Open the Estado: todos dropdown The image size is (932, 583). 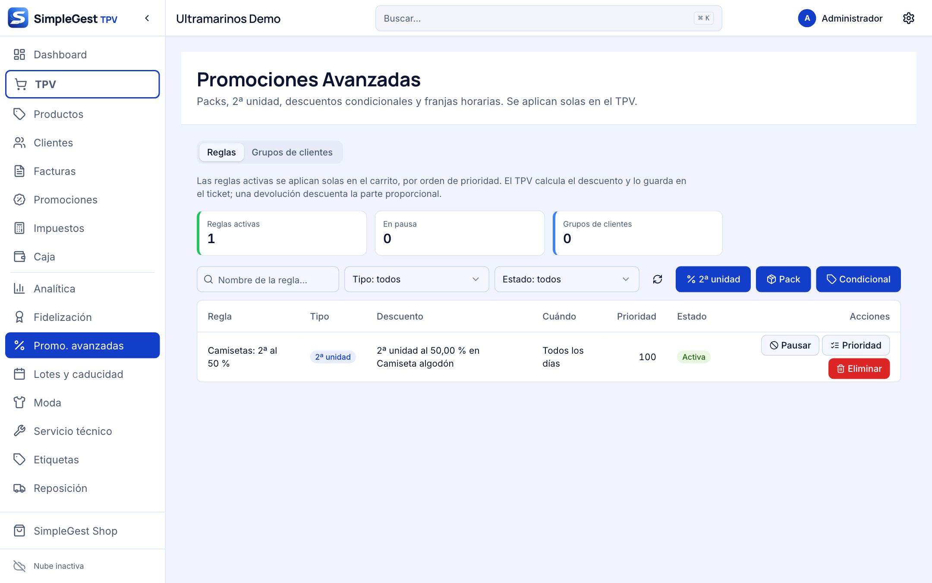coord(567,279)
